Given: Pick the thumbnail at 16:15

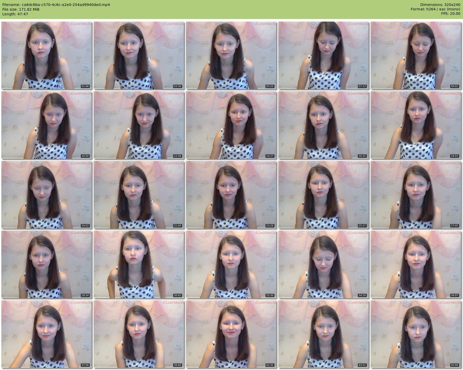Looking at the screenshot, I should click(x=324, y=125).
